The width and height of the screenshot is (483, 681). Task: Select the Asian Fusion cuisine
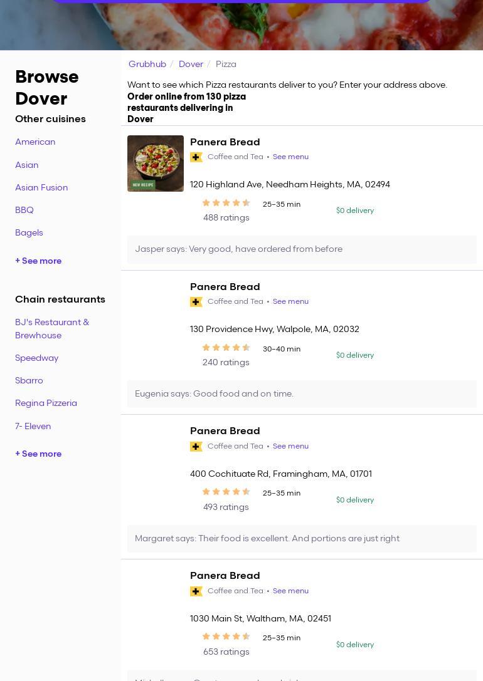pyautogui.click(x=41, y=188)
